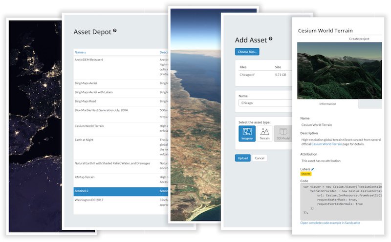Screen dimensions: 391x242
Task: Sort the asset table by Name
Action: pos(80,52)
